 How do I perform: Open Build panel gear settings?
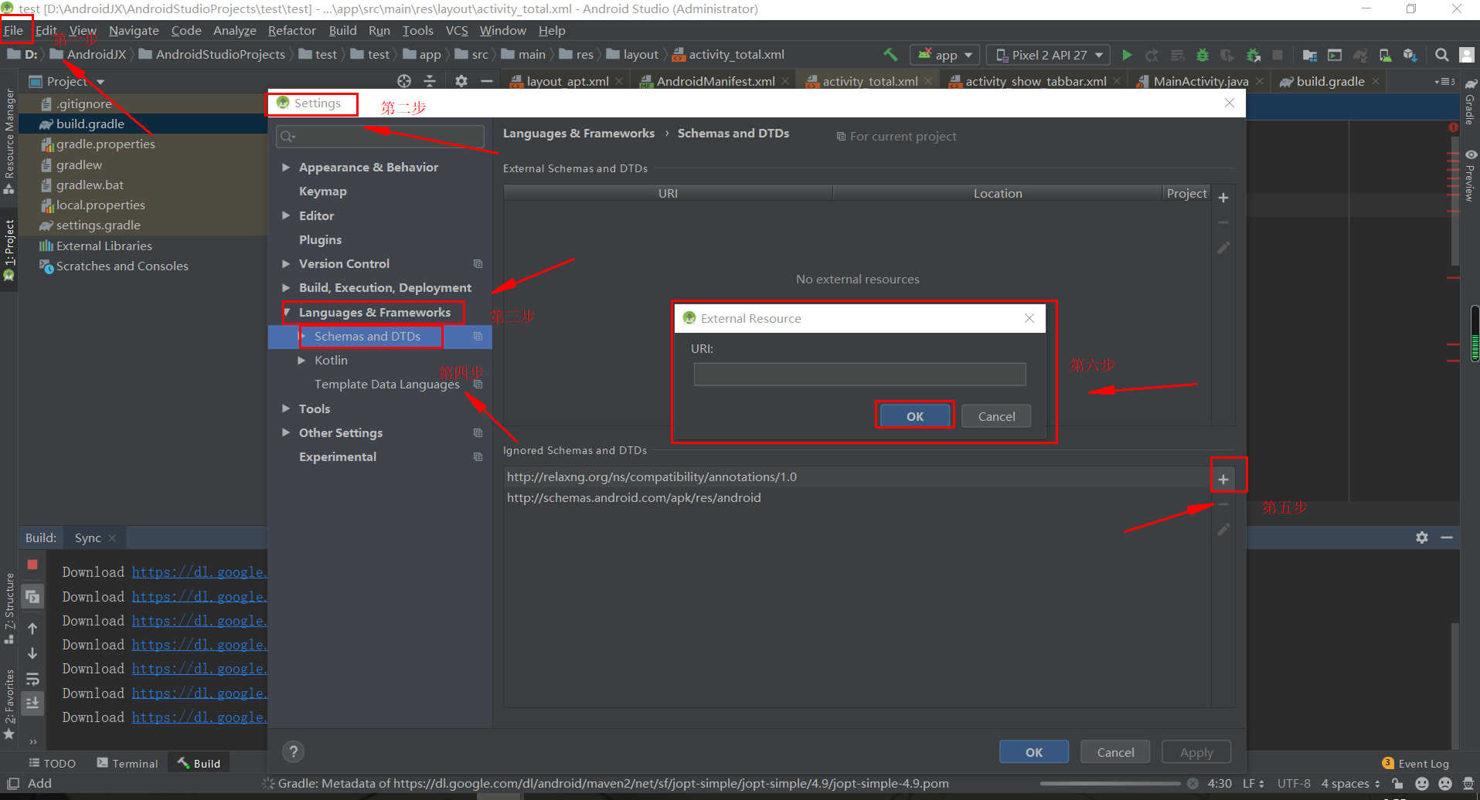[x=1422, y=537]
